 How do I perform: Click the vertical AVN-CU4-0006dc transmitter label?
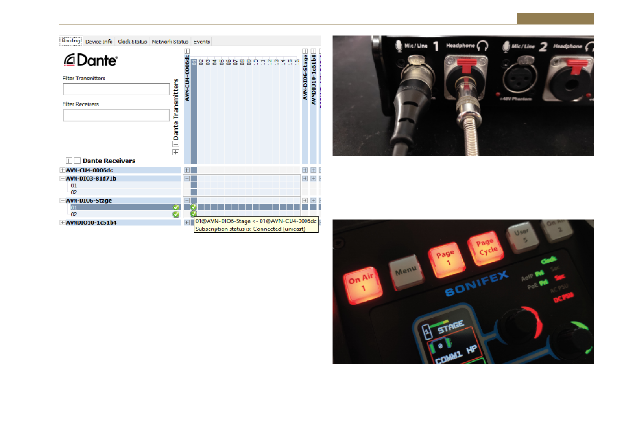coord(187,78)
